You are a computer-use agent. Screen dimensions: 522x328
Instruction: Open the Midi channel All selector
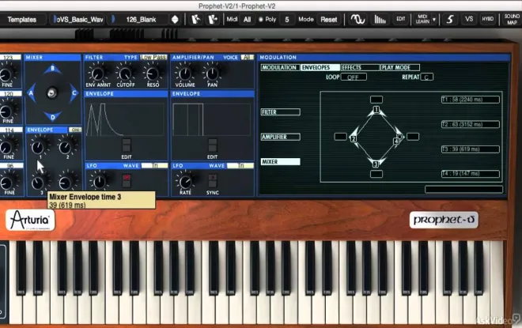pyautogui.click(x=247, y=20)
